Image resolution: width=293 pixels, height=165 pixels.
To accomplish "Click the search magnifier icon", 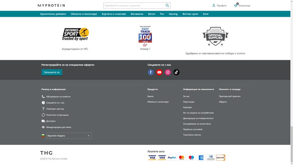I will (x=167, y=5).
